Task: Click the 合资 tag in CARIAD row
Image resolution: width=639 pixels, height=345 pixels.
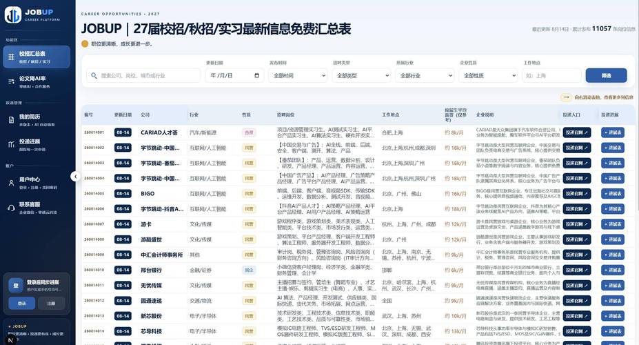Action: (249, 132)
